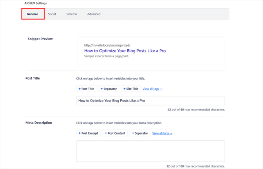Add the Post Content tag

[114, 133]
